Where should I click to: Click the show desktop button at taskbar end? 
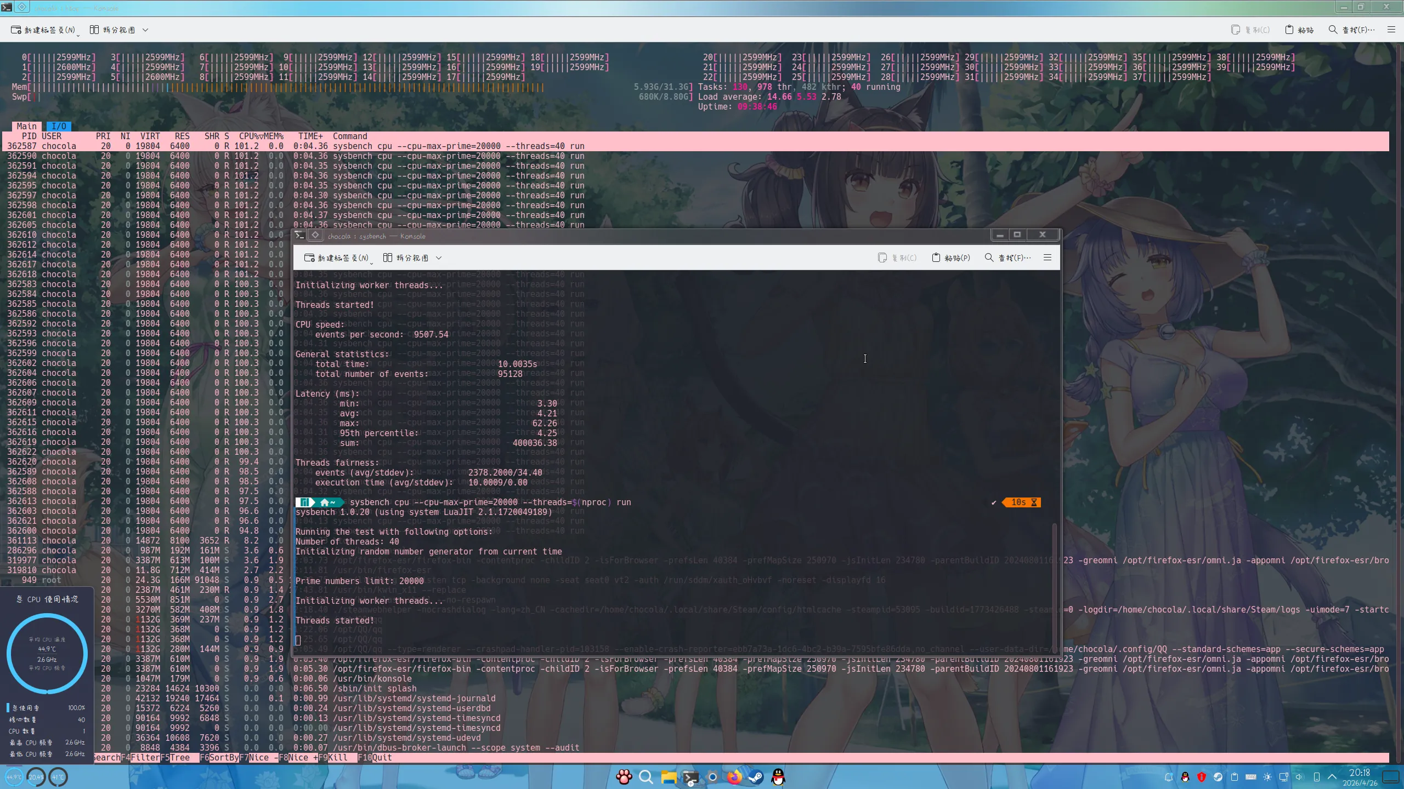tap(1391, 777)
